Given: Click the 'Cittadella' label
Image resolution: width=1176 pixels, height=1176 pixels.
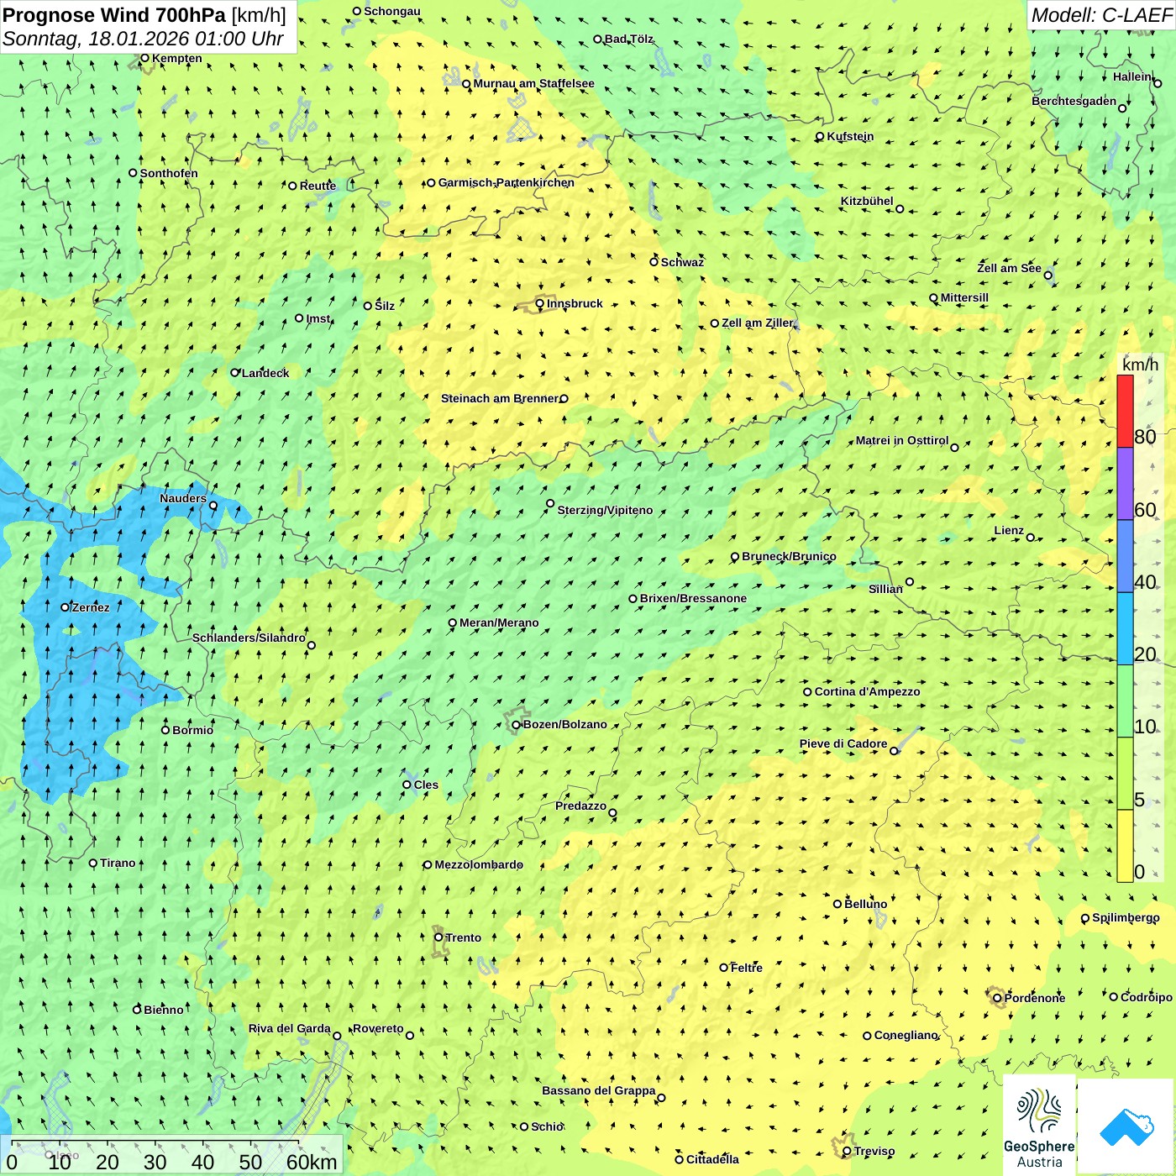Looking at the screenshot, I should [712, 1159].
